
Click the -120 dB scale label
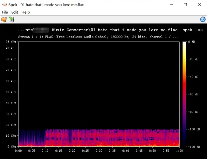(x=194, y=147)
